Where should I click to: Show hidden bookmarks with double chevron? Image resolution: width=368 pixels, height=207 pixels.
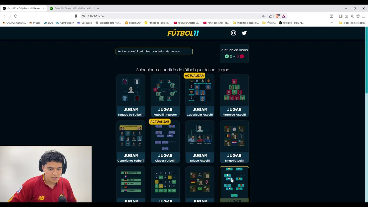click(x=331, y=23)
